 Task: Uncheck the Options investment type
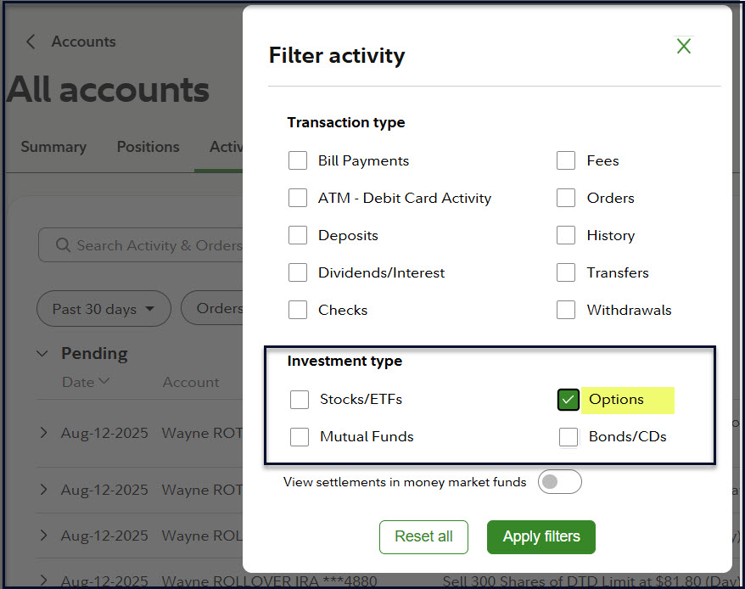[569, 400]
